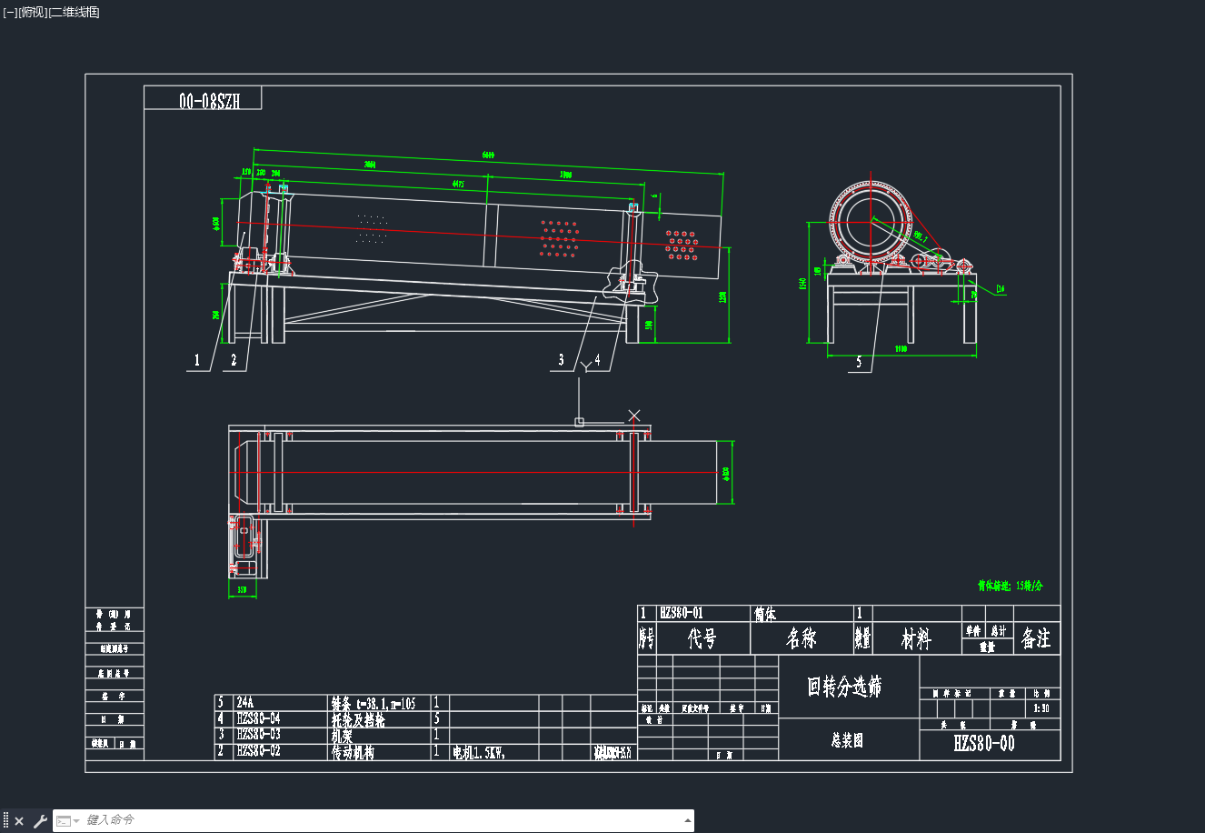
Task: Select balloon number '1' under the side view
Action: click(197, 360)
